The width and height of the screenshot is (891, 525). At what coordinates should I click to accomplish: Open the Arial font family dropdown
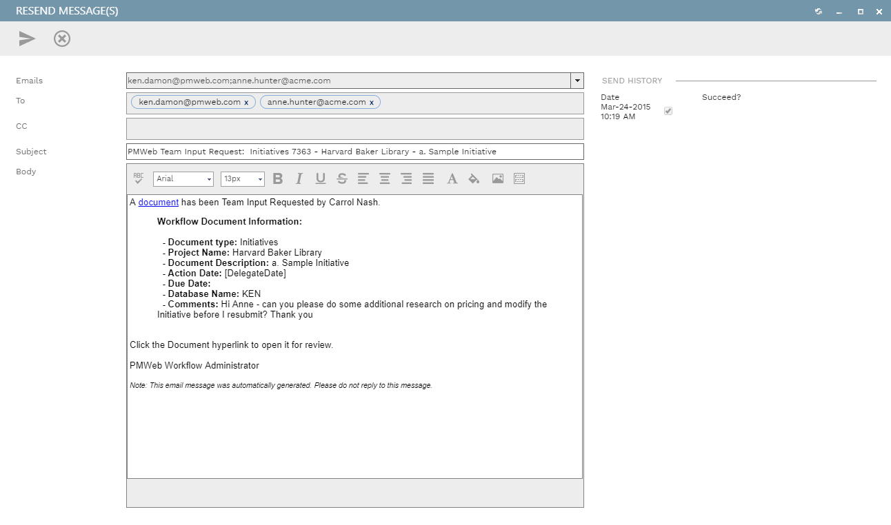[183, 179]
